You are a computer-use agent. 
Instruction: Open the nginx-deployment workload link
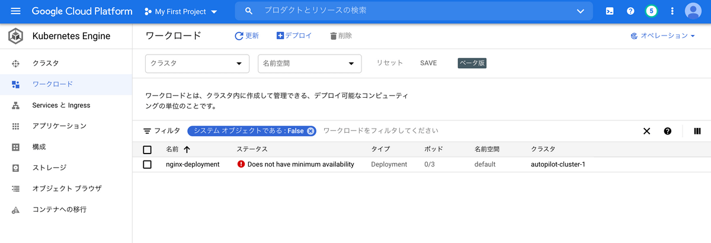coord(193,164)
